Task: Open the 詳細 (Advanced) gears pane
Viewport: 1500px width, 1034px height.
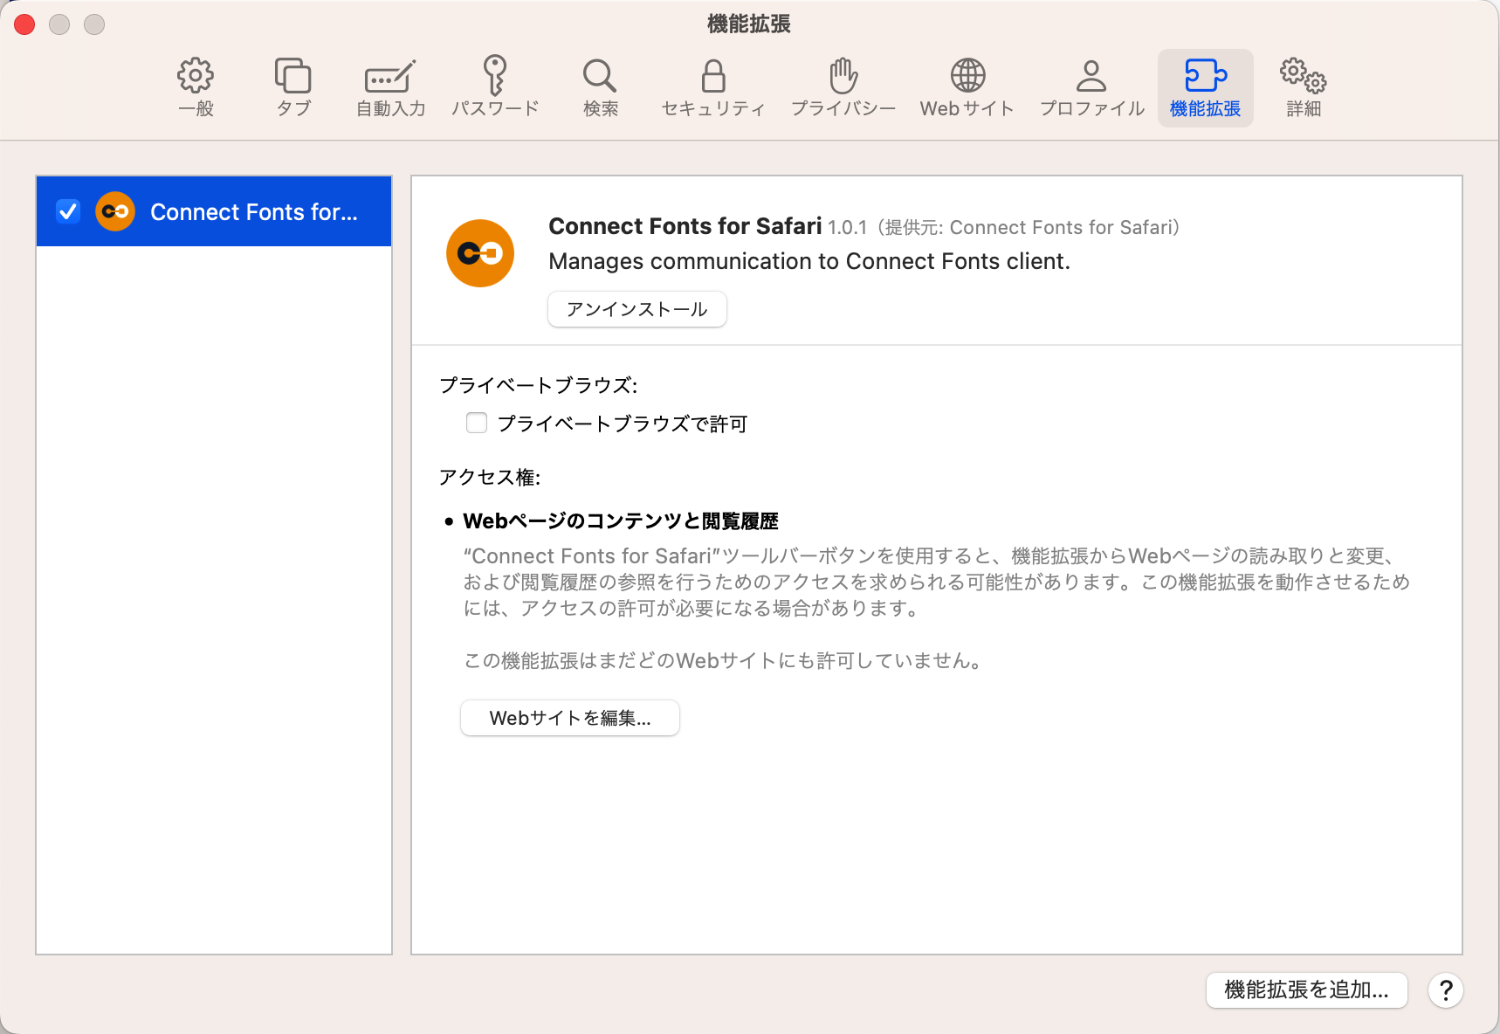Action: click(x=1304, y=87)
